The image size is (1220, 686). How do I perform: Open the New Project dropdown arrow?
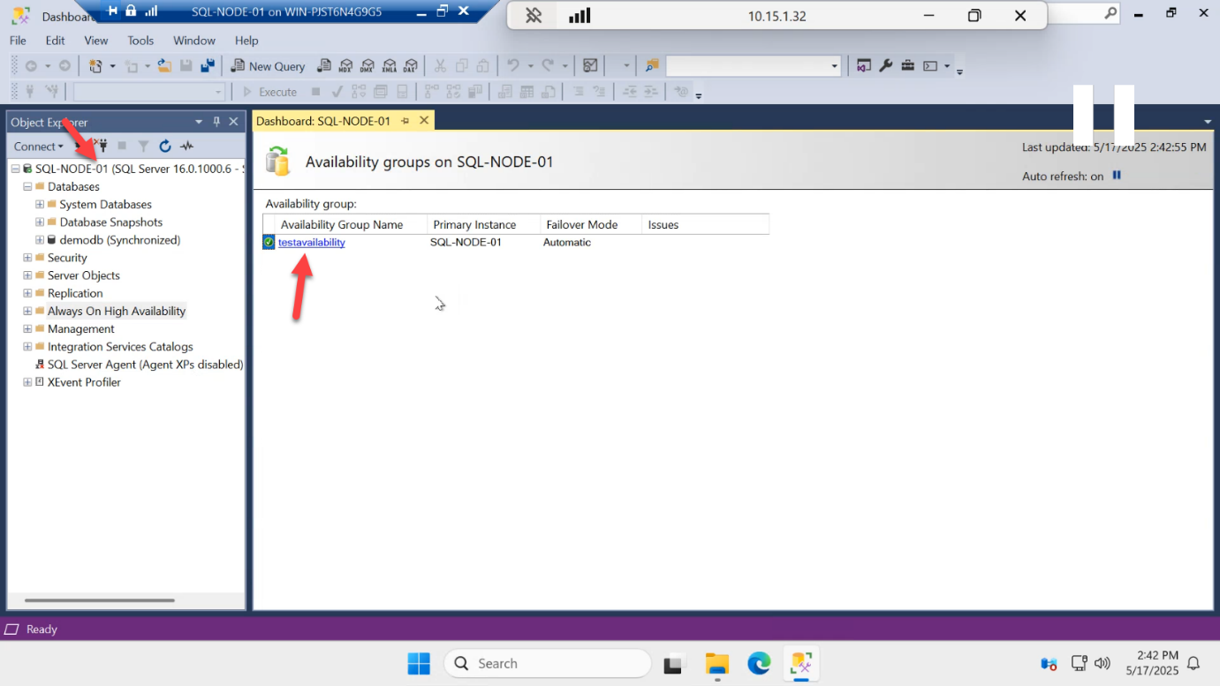tap(112, 66)
